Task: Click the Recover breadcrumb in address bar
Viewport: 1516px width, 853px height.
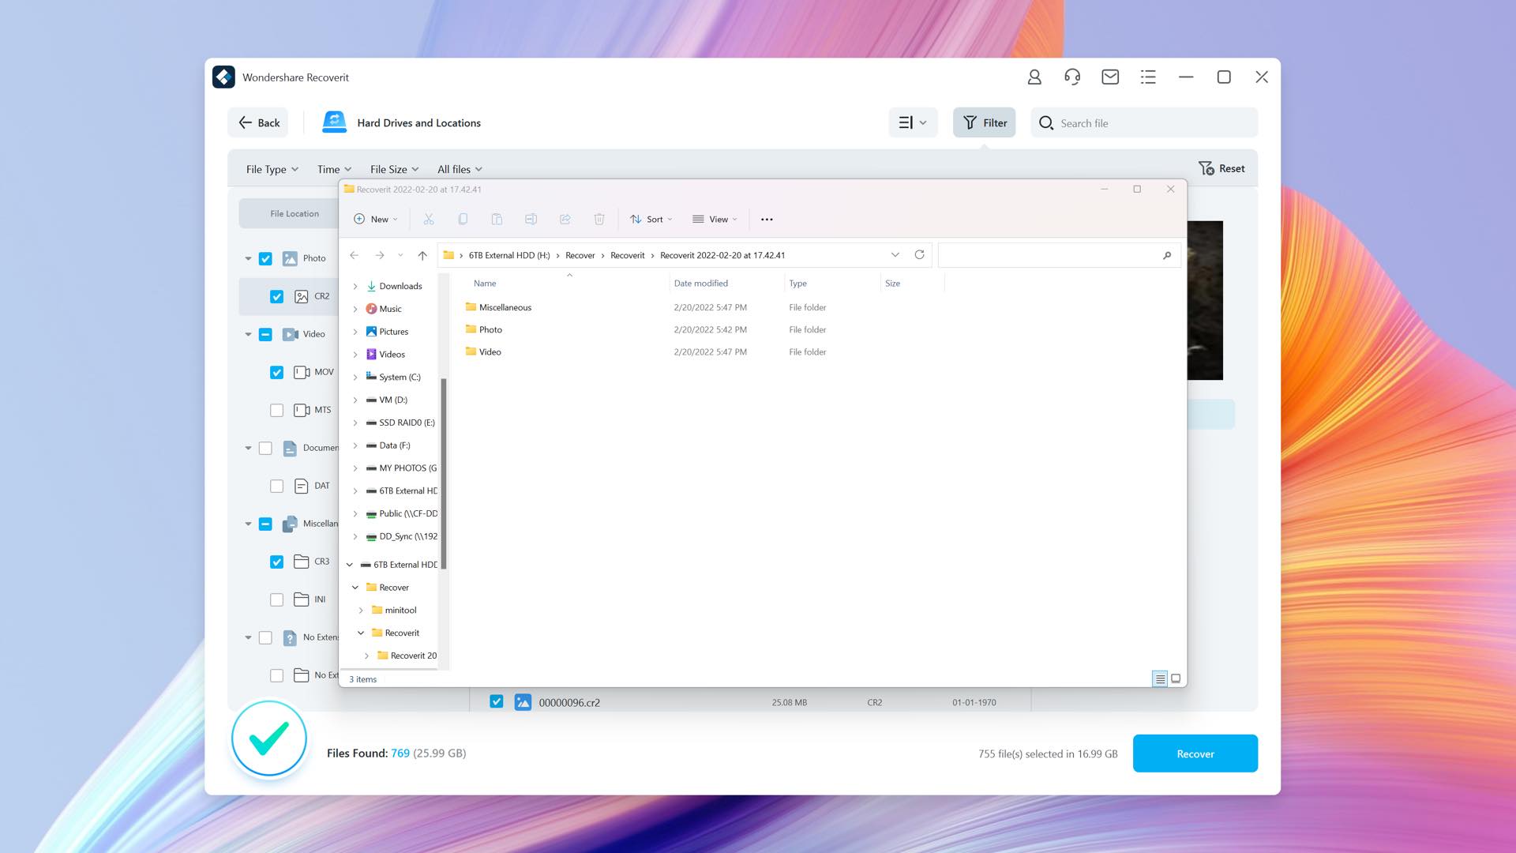Action: point(580,255)
